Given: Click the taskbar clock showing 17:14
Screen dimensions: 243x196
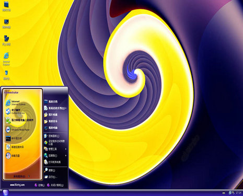Looking at the screenshot, I should pyautogui.click(x=238, y=193).
